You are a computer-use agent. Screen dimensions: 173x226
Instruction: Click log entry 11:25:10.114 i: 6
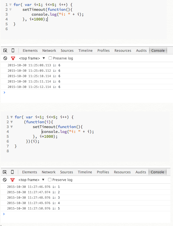87,76
